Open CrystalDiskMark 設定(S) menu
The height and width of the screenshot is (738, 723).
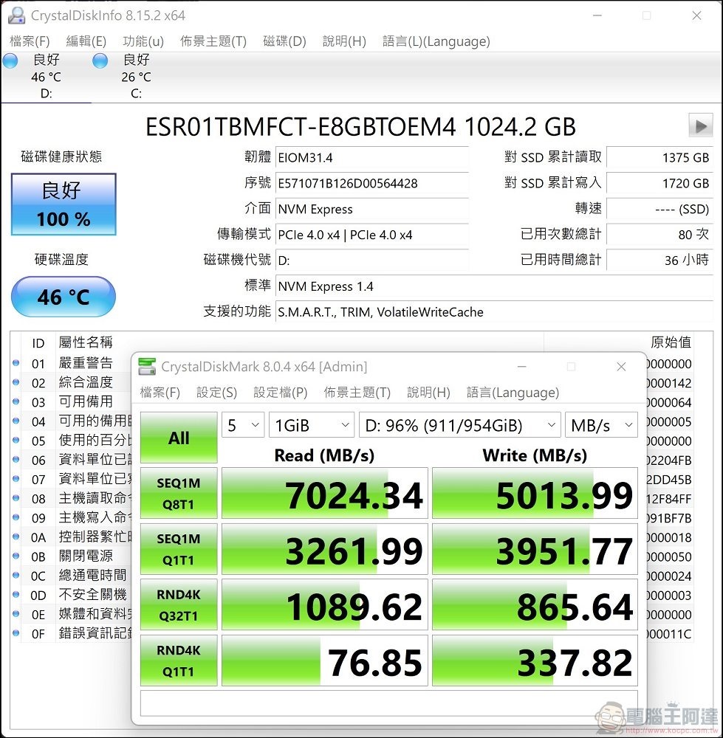[x=216, y=393]
